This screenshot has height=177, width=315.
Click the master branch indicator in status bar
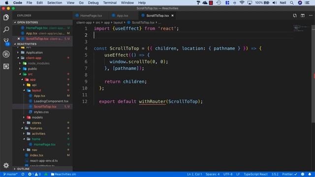click(10, 174)
